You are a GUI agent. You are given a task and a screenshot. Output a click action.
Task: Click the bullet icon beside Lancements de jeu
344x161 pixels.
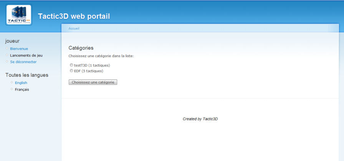pyautogui.click(x=7, y=55)
